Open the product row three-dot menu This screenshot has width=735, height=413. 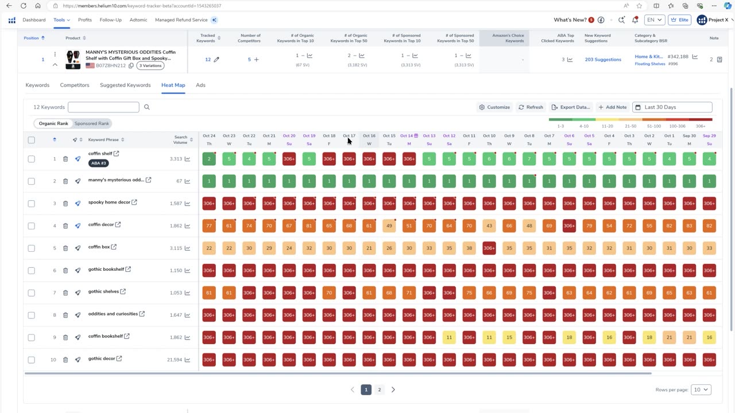(x=55, y=54)
